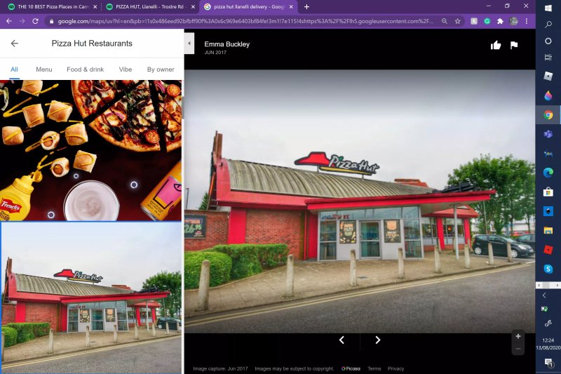Open Windows taskbar search
Image resolution: width=561 pixels, height=374 pixels.
coord(548,25)
